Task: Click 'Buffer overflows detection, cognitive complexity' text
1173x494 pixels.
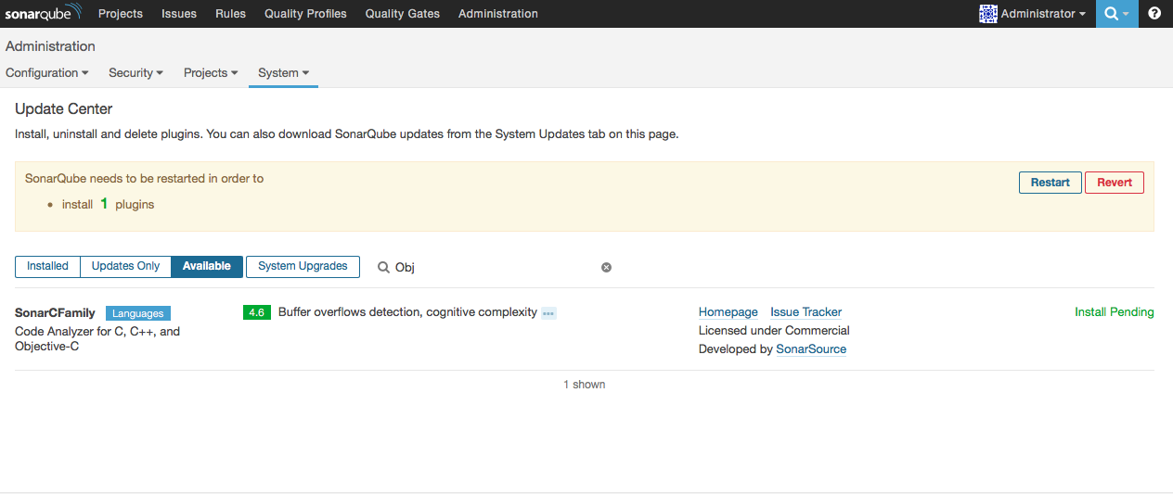Action: (407, 312)
